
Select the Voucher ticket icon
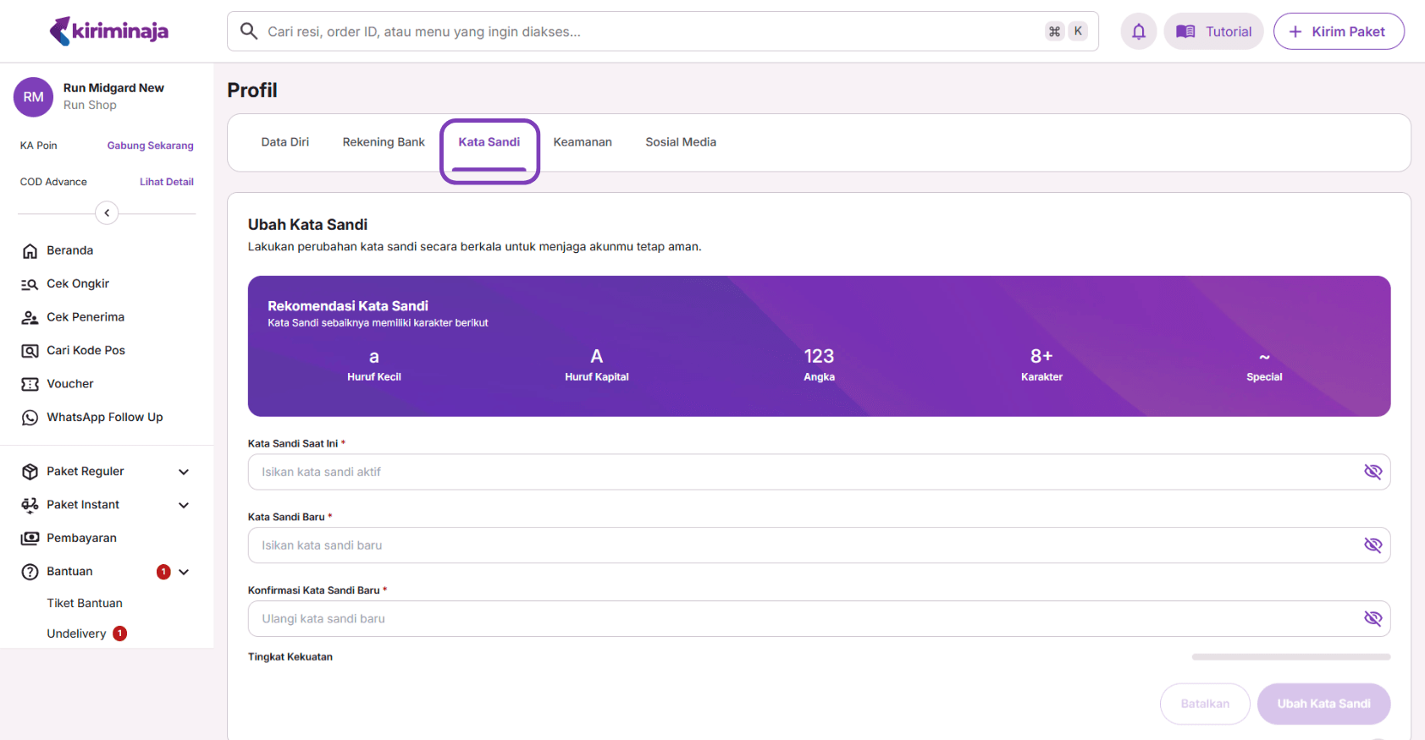point(30,384)
